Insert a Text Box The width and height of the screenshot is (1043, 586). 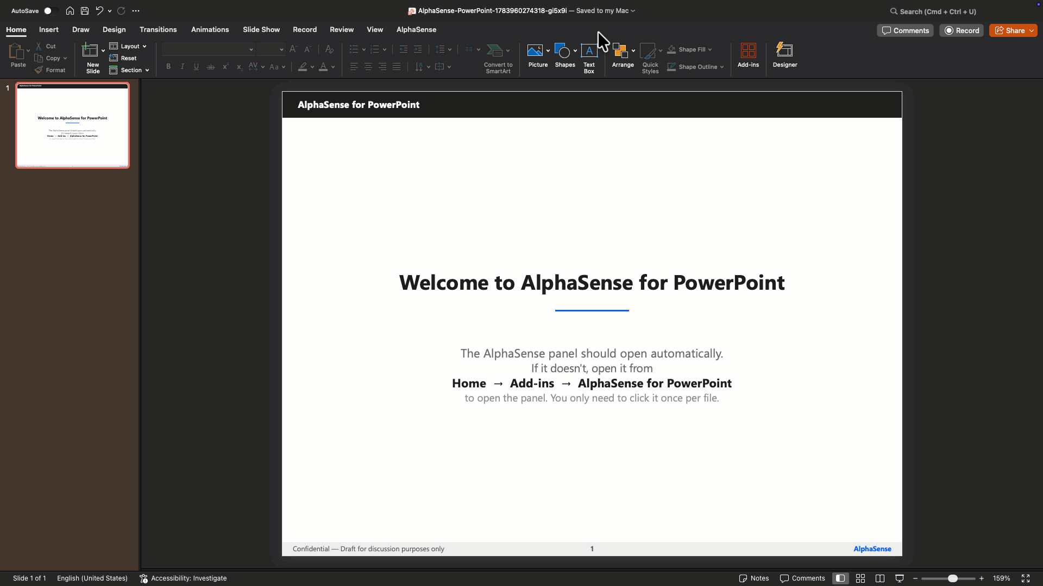tap(589, 58)
